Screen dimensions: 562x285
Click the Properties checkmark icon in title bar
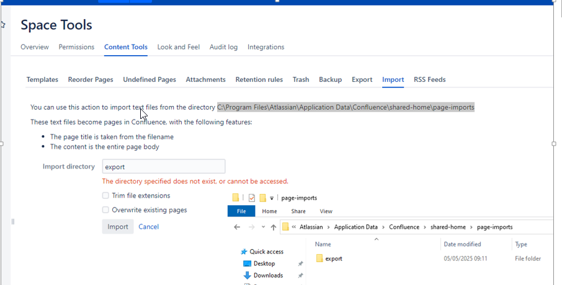pyautogui.click(x=252, y=198)
